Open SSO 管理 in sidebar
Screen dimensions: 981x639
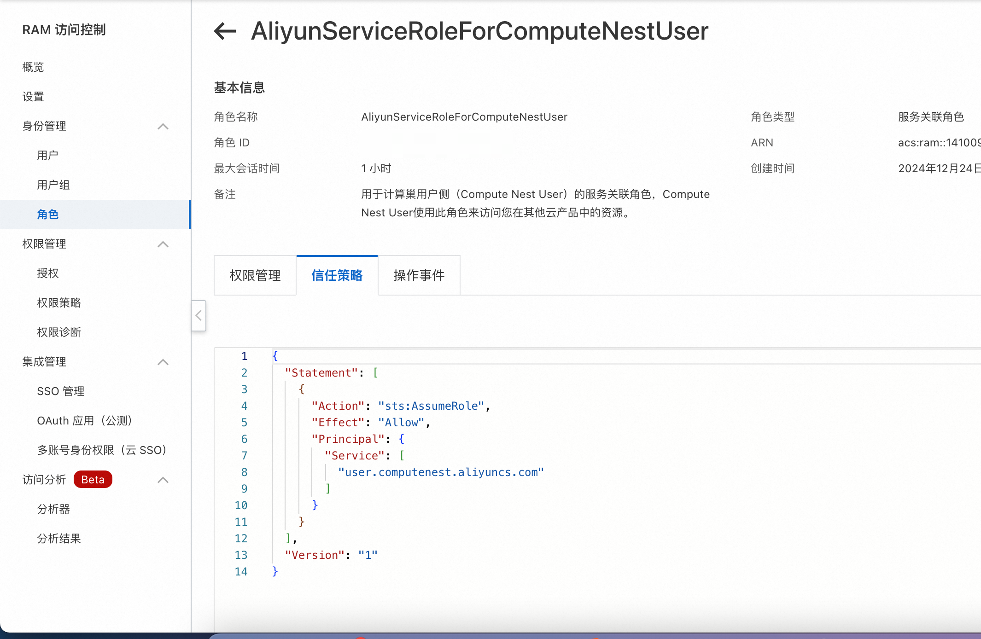(x=61, y=391)
